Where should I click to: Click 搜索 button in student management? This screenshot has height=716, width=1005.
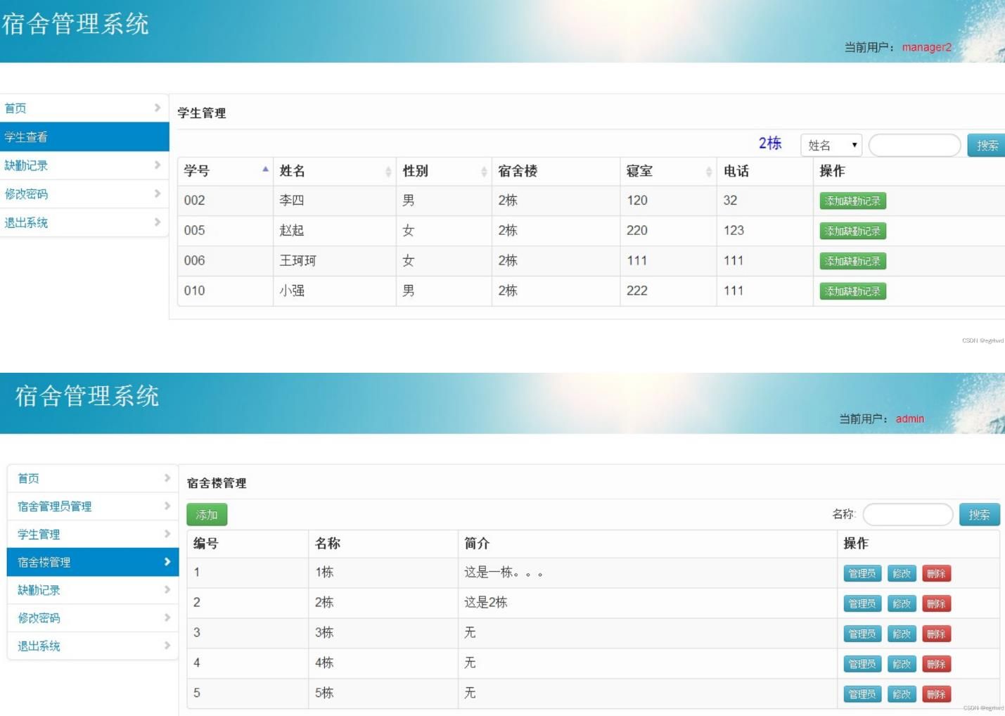[987, 145]
